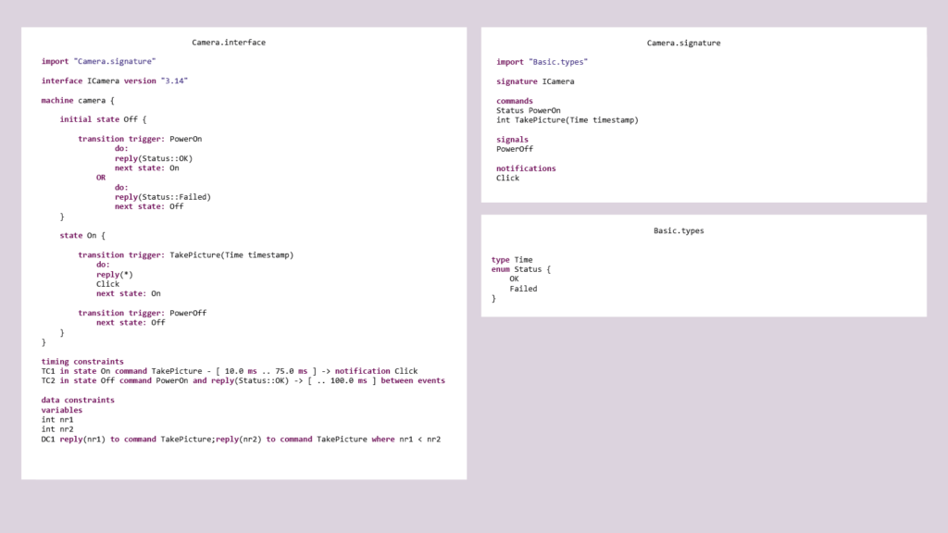Click the 'int nr2' variable declaration

(56, 429)
